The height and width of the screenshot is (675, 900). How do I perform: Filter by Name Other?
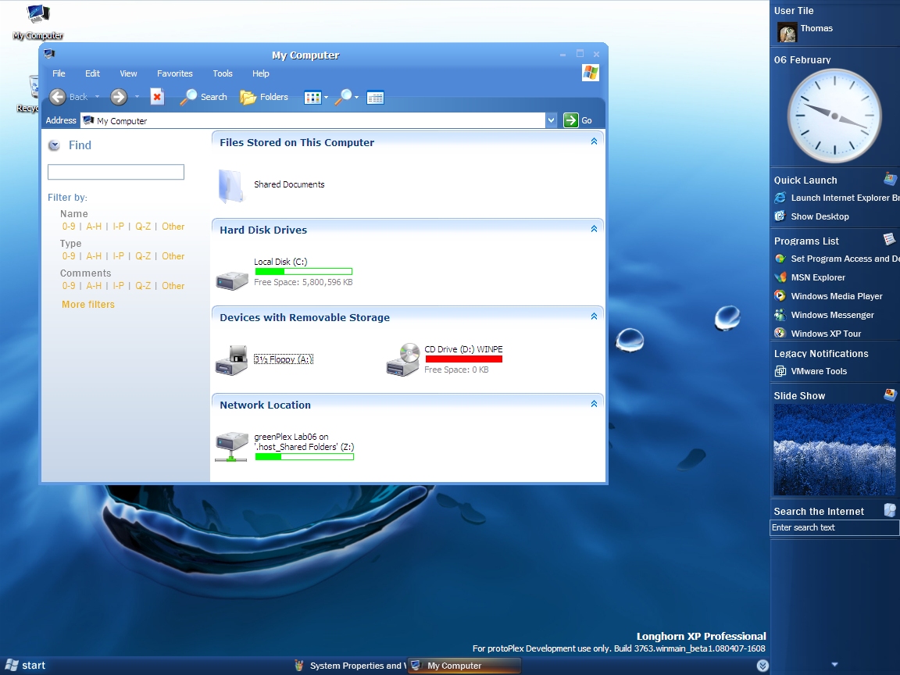(173, 227)
